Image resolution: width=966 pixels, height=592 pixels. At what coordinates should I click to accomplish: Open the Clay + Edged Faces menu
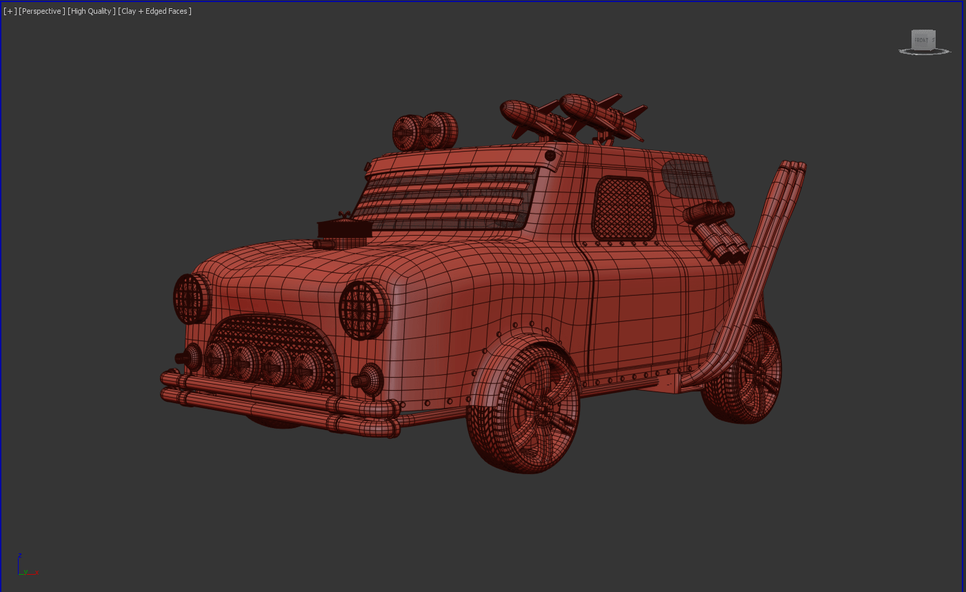pyautogui.click(x=154, y=11)
